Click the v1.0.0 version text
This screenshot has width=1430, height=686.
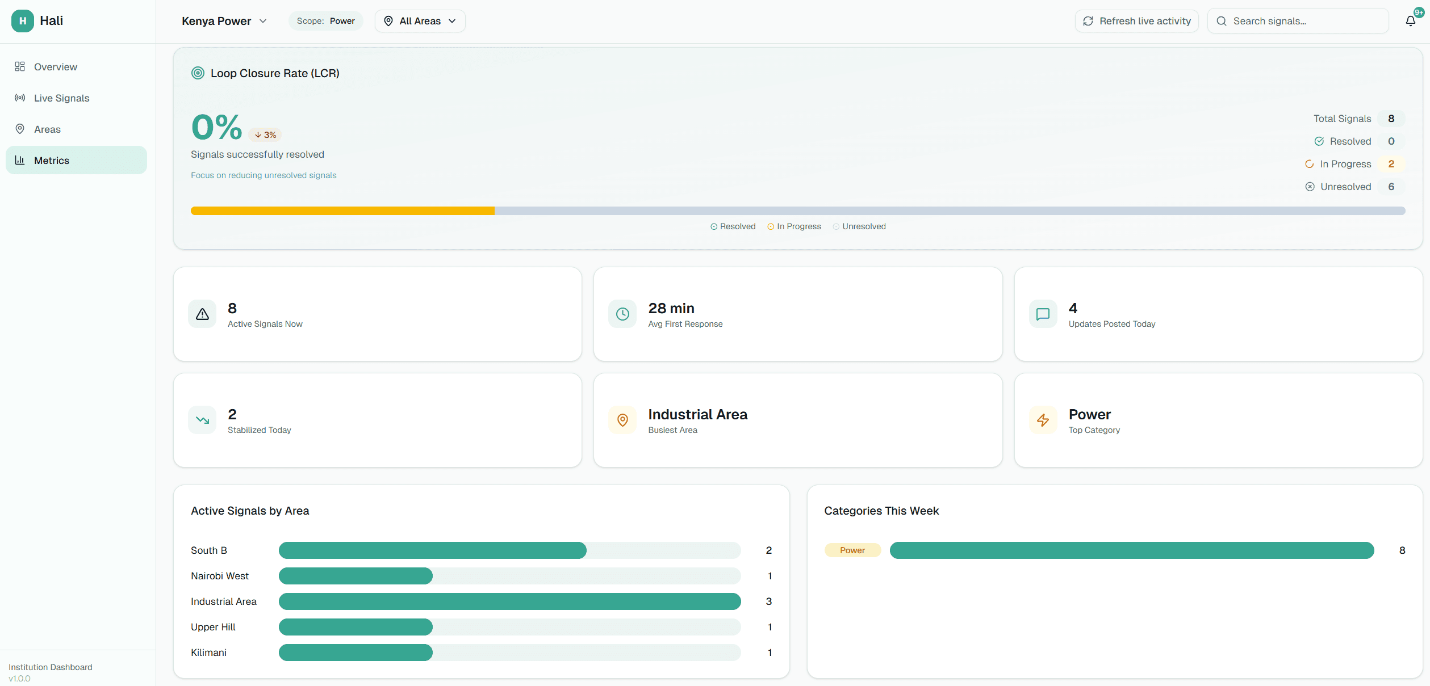[19, 679]
